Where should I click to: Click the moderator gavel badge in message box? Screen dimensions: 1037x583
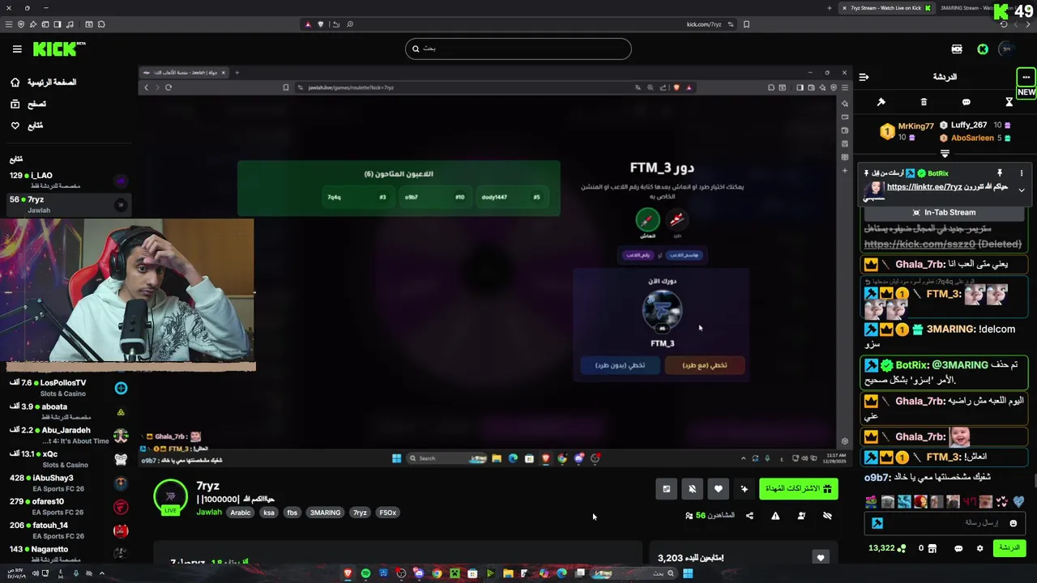click(x=877, y=523)
